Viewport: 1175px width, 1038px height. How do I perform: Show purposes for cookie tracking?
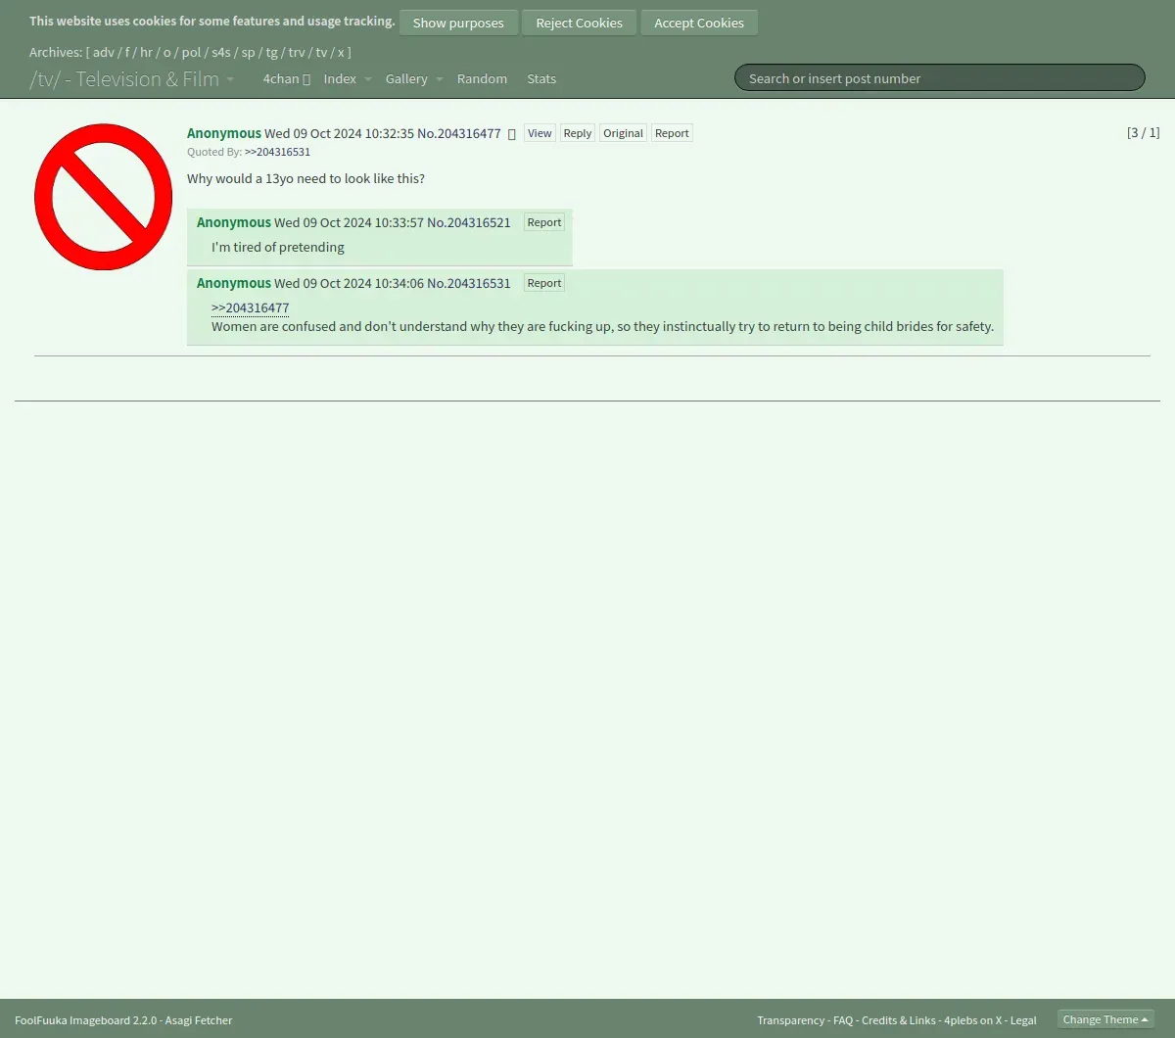(x=458, y=23)
